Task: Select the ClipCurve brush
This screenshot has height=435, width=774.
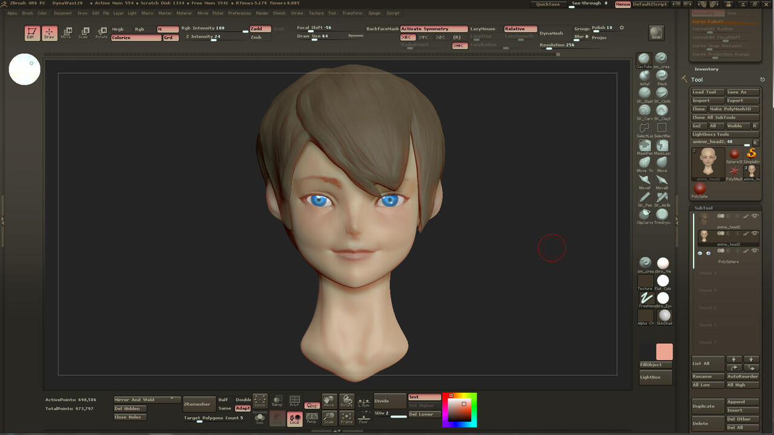Action: coord(645,214)
